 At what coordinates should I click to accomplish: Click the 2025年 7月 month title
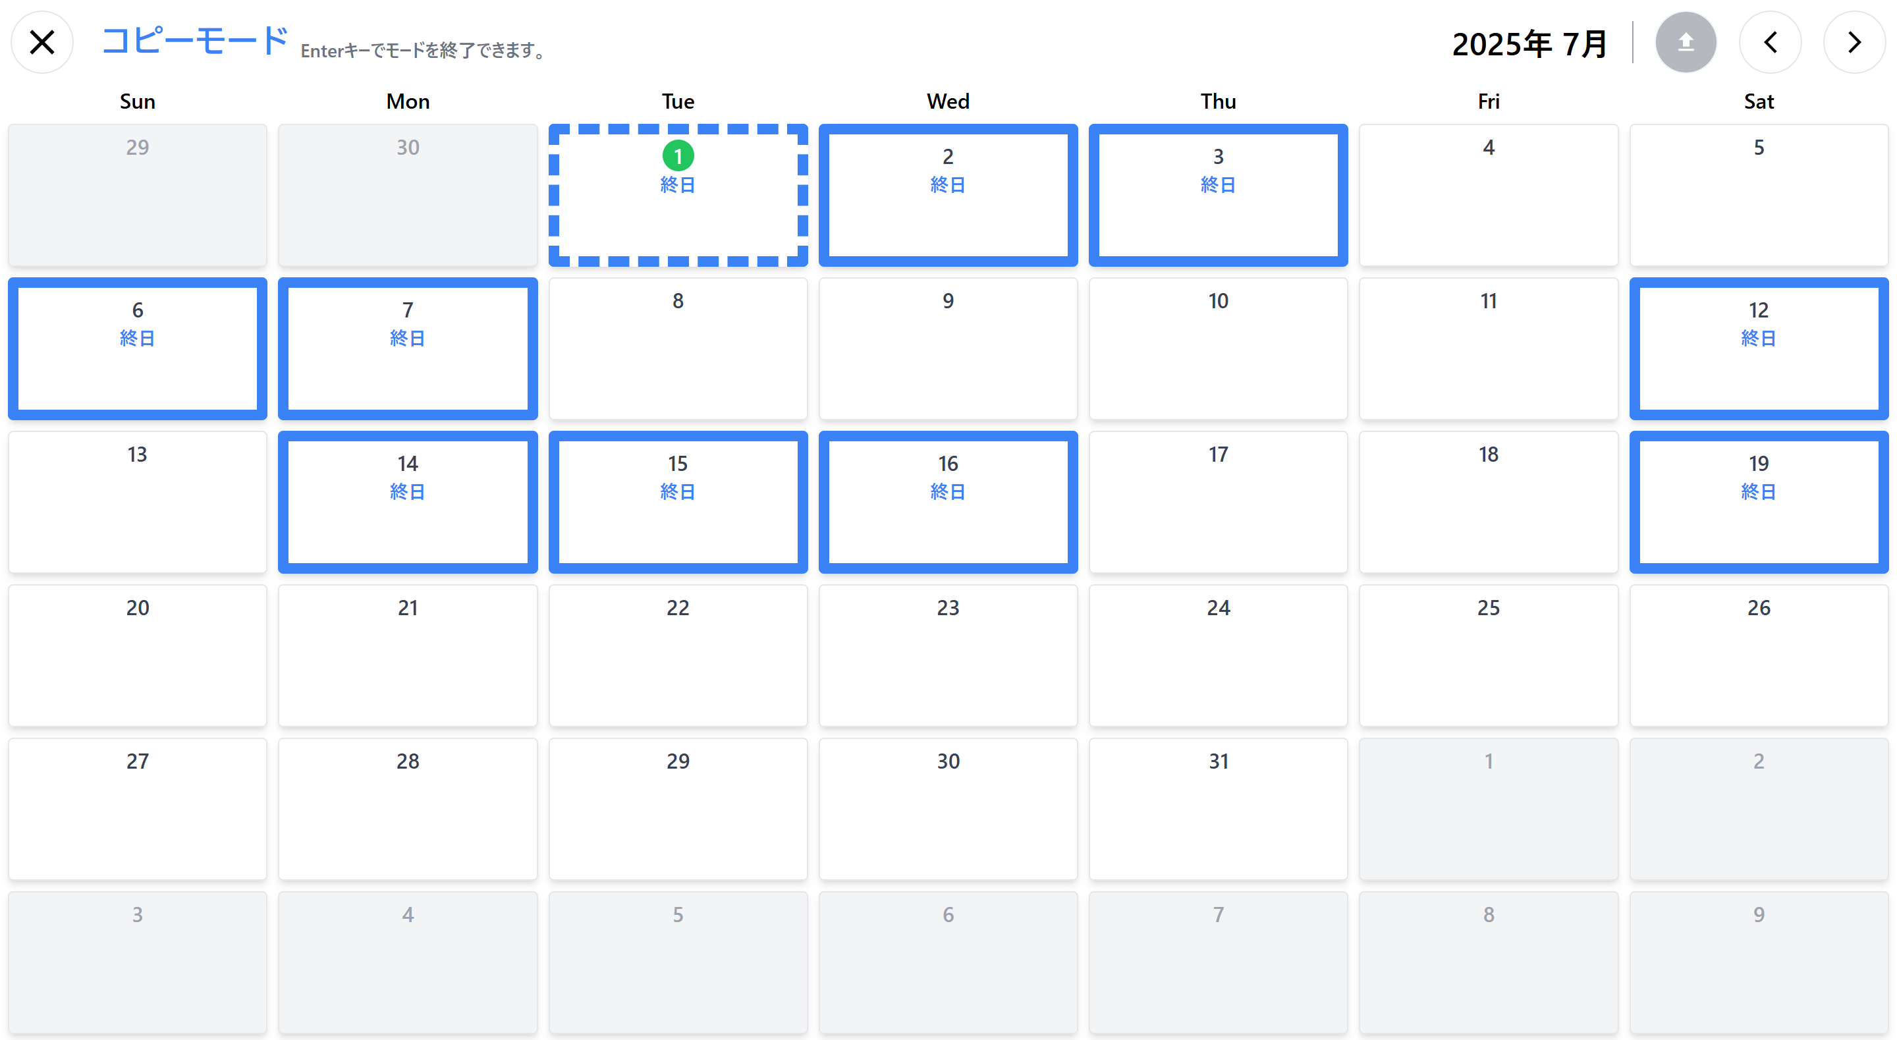tap(1529, 43)
